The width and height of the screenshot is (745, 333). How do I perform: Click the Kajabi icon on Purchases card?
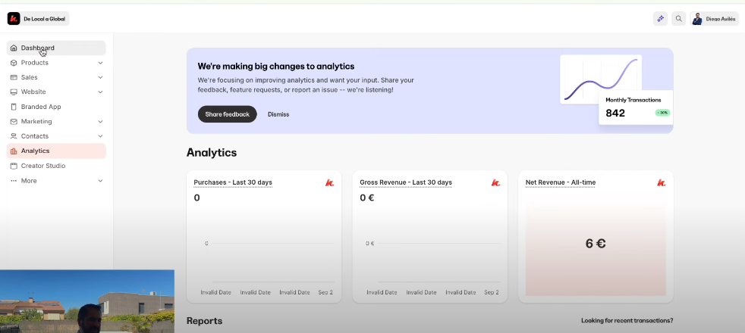tap(329, 182)
